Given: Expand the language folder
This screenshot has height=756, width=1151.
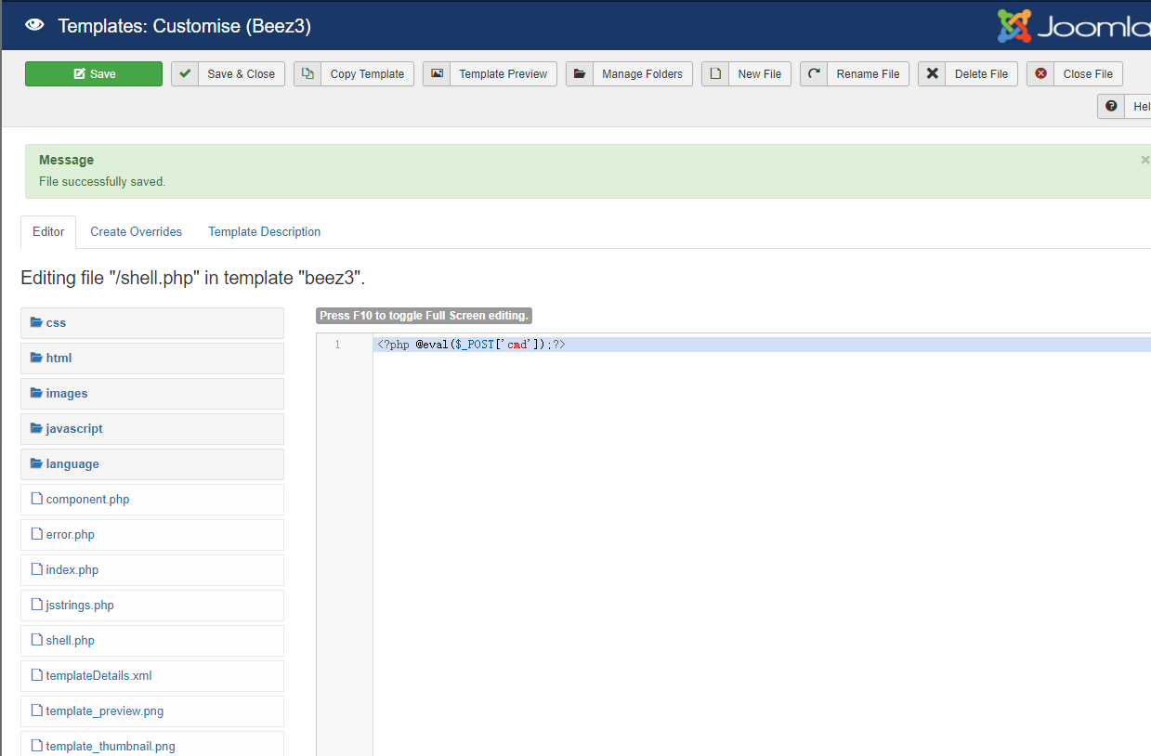Looking at the screenshot, I should 152,463.
